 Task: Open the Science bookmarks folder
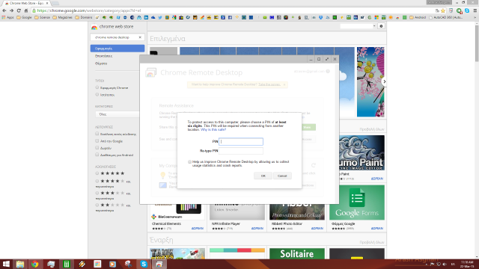tap(43, 17)
